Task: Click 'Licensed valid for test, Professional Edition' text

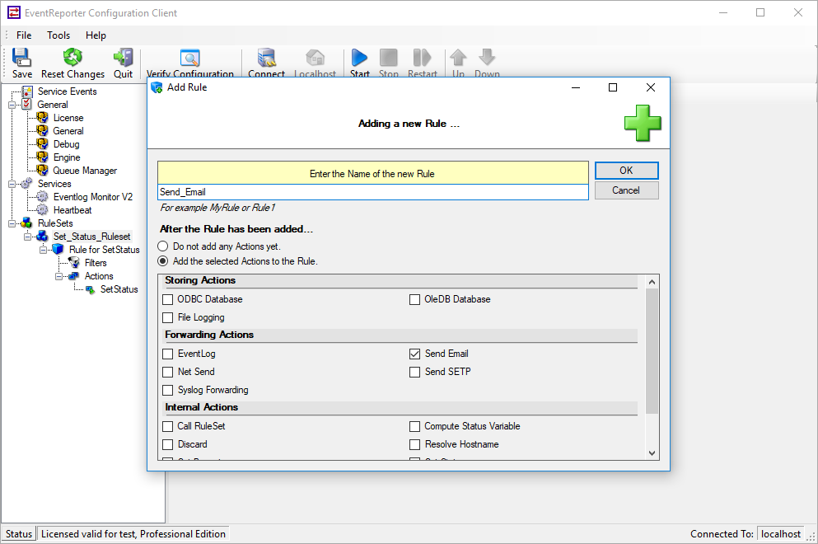Action: click(x=133, y=533)
